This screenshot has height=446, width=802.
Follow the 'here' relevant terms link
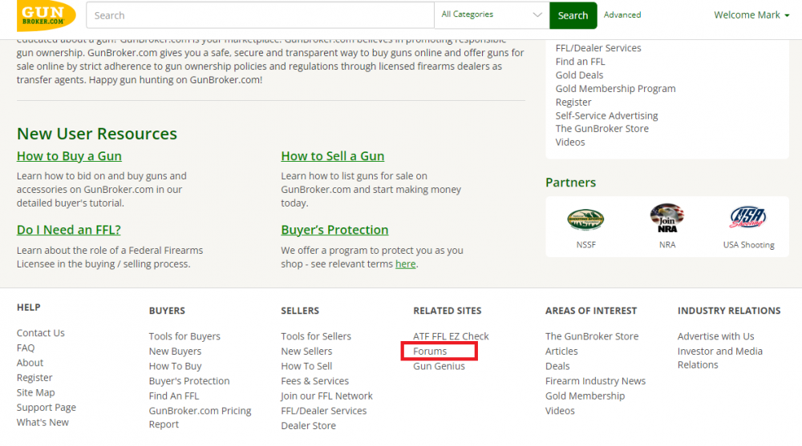tap(405, 264)
